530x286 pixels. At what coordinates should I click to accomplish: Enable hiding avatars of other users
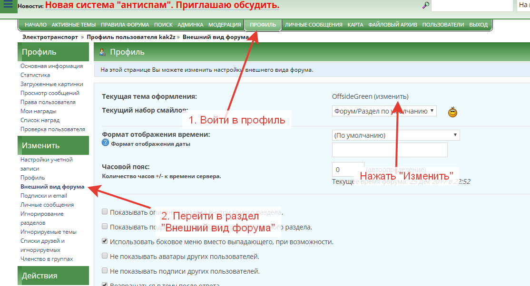coord(105,257)
